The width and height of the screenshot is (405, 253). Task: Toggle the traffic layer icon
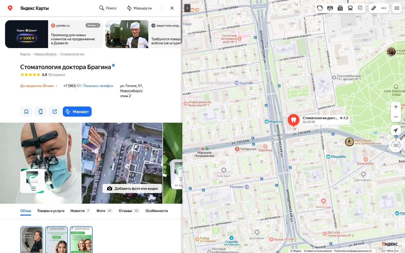point(320,8)
